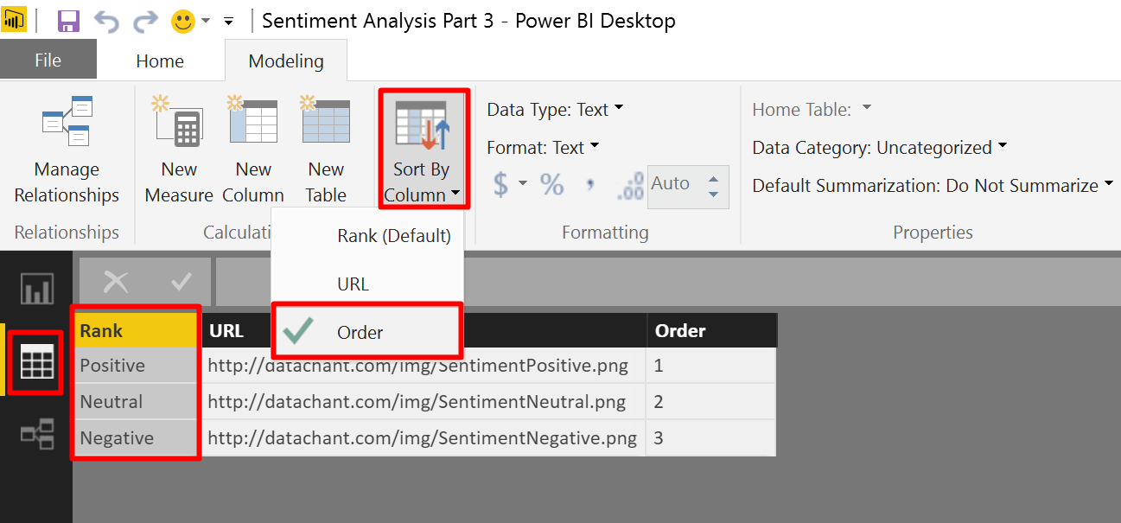The width and height of the screenshot is (1121, 523).
Task: Commit formula with checkmark icon
Action: click(x=182, y=282)
